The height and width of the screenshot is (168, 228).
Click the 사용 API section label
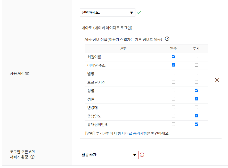[x=17, y=73]
